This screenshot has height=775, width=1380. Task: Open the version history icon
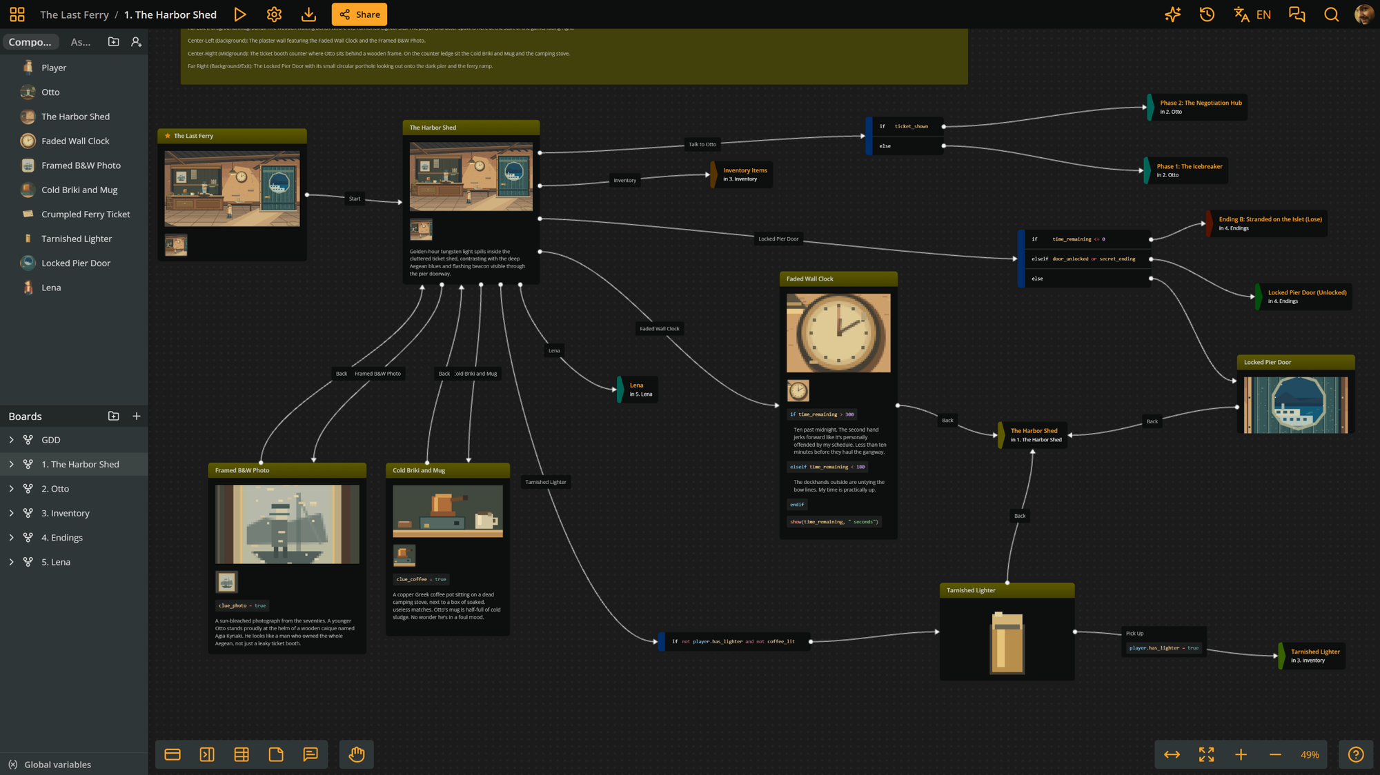pyautogui.click(x=1207, y=14)
